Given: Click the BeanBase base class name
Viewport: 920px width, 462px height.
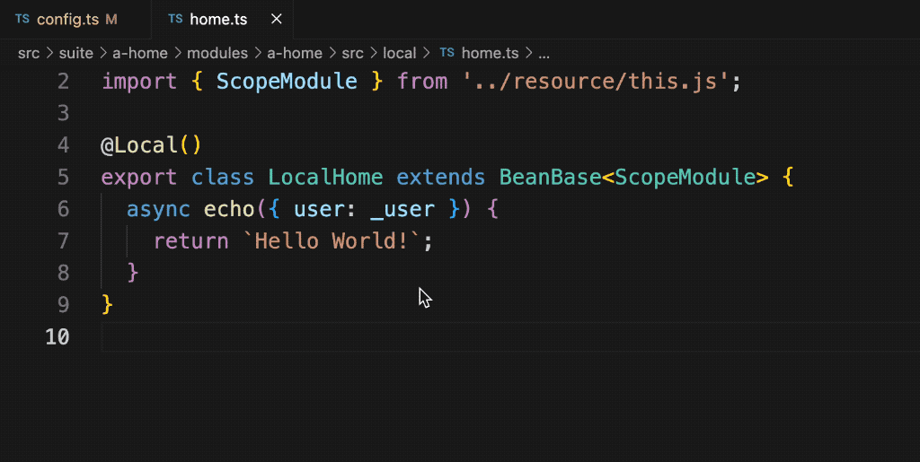Looking at the screenshot, I should point(551,177).
